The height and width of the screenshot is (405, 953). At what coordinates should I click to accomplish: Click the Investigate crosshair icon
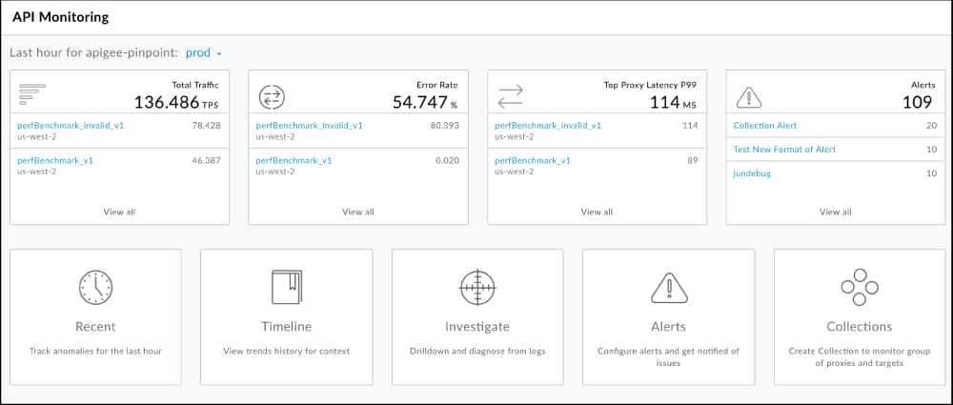[477, 287]
